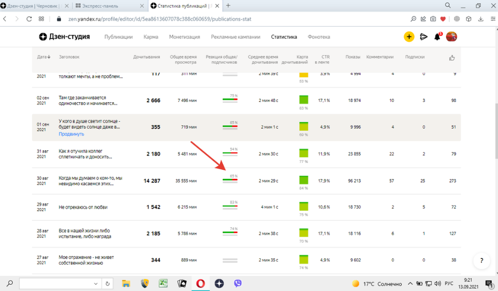Click the Opera icon on the taskbar

(200, 283)
